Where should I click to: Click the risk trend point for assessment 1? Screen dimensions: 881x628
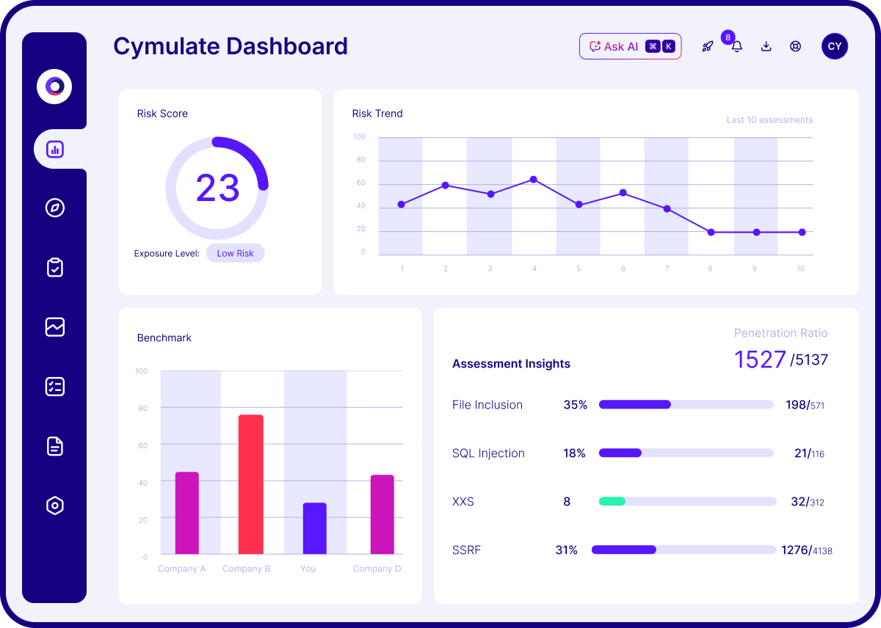[x=401, y=205]
